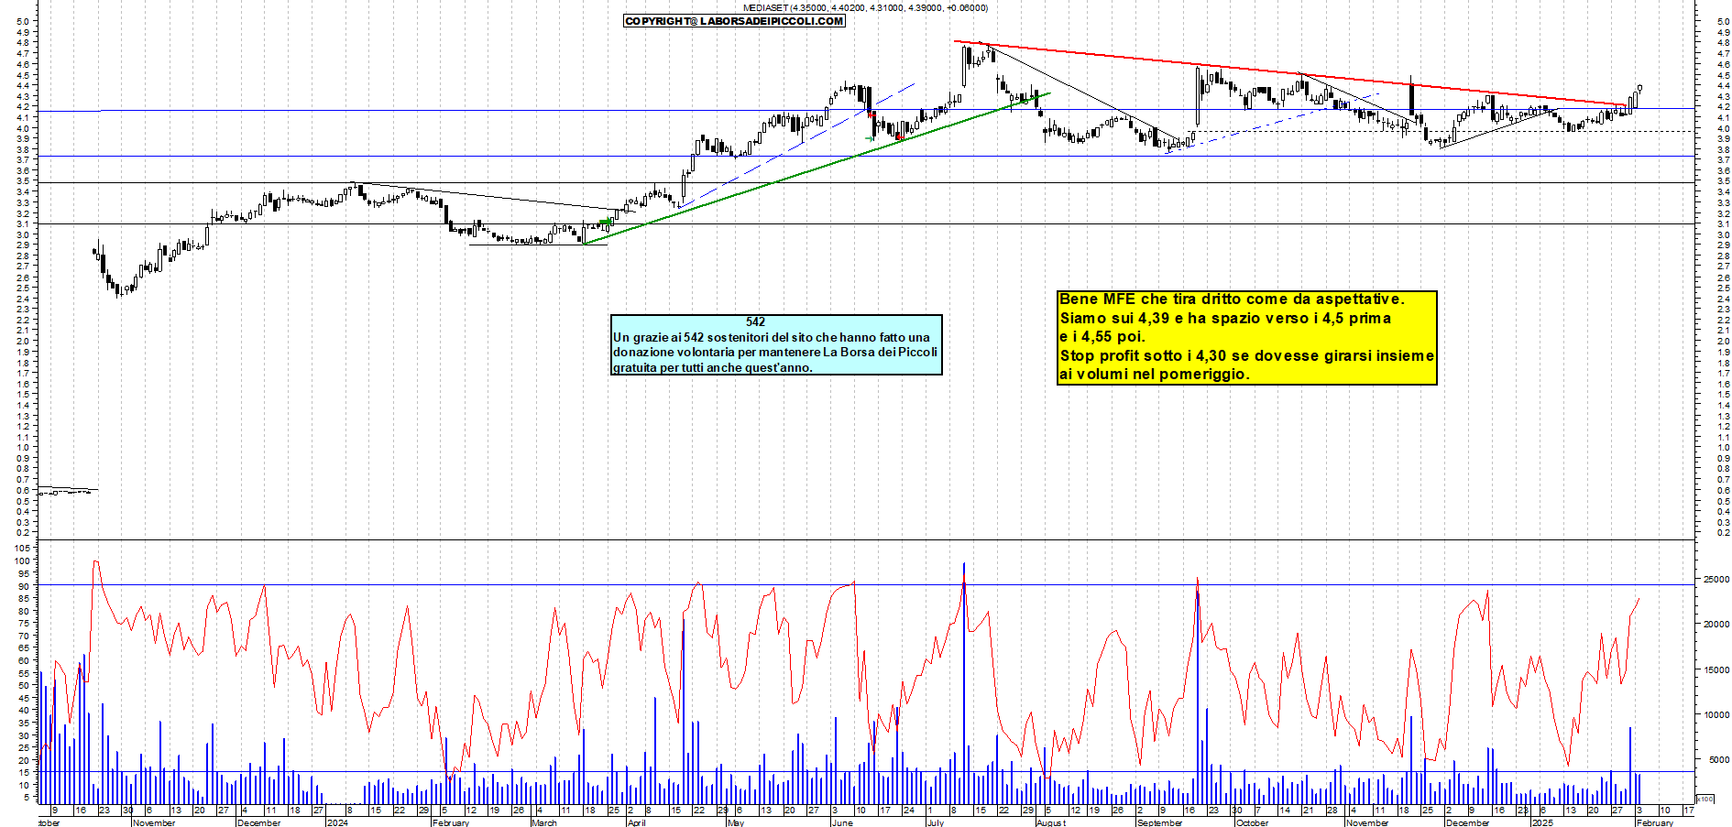Click the 'April' month label

coord(636,822)
